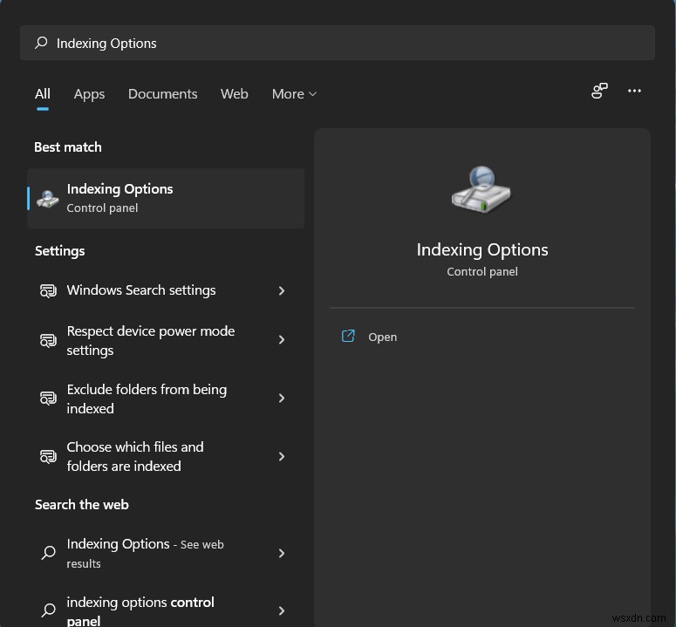676x627 pixels.
Task: Click the Best match heading
Action: pyautogui.click(x=68, y=147)
